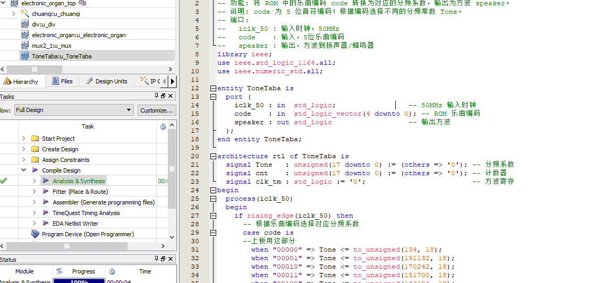Click the electronic_organ_top top-level entity icon
The image size is (604, 283).
pyautogui.click(x=14, y=3)
